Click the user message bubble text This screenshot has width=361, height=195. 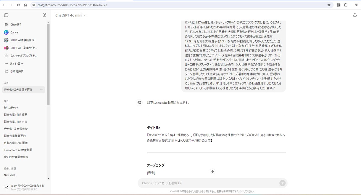click(233, 55)
